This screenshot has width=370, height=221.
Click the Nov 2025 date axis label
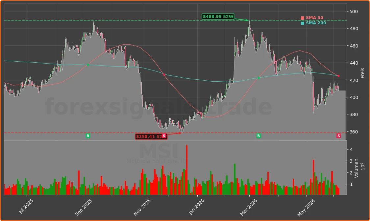click(142, 207)
